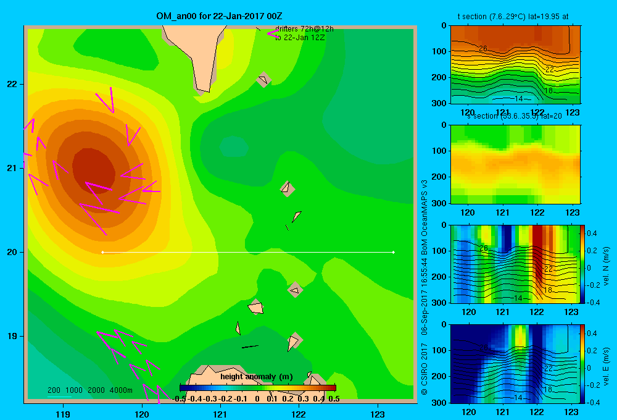The image size is (617, 420).
Task: Open the temperature section panel
Action: 515,65
